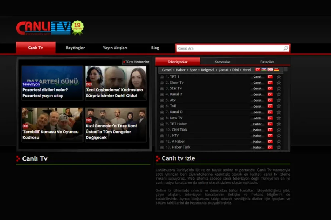
Task: Click the Turkish flag in the TRT 1 row
Action: click(270, 77)
